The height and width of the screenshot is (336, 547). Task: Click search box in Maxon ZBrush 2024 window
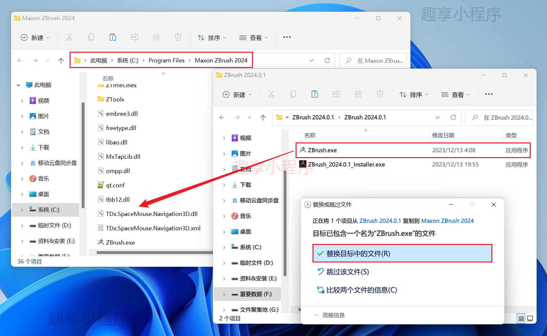[373, 60]
